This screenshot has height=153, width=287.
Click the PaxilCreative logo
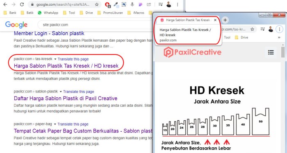click(192, 52)
